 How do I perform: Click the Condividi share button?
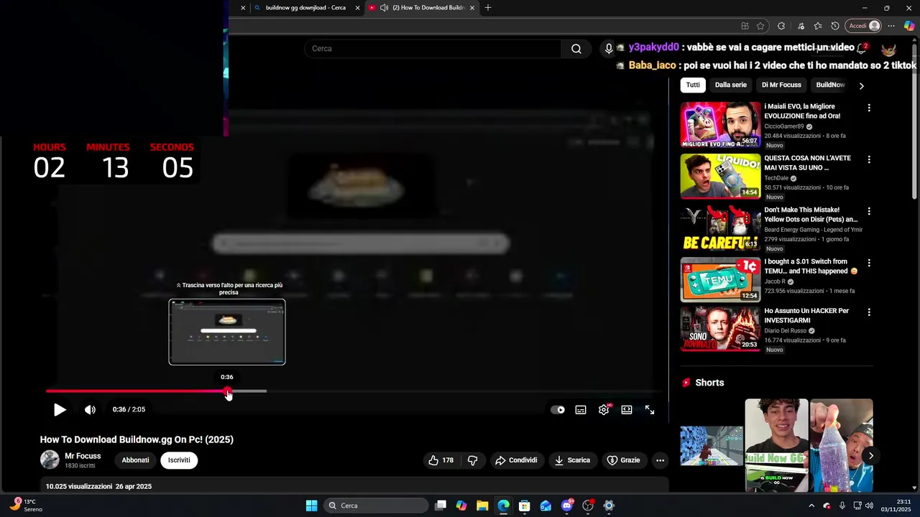click(x=516, y=460)
